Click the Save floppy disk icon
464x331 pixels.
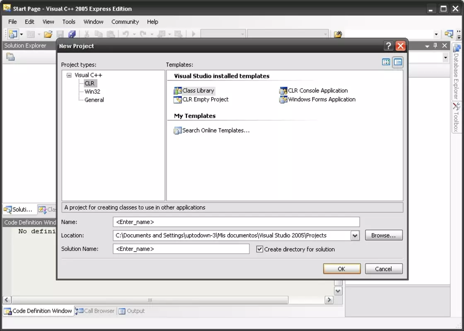pos(60,34)
